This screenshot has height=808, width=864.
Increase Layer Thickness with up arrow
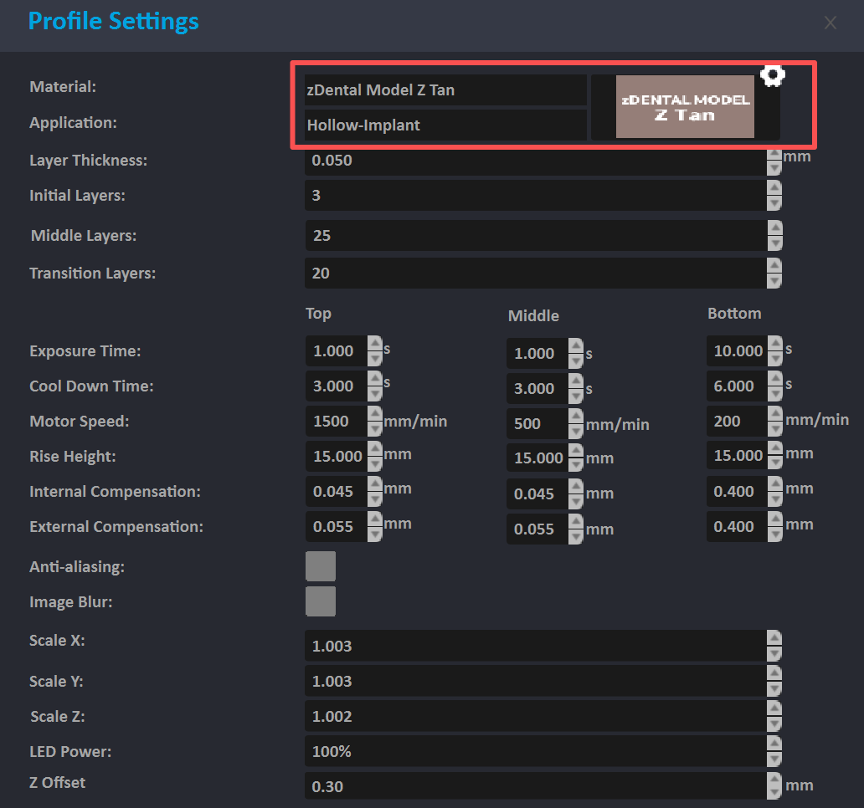[x=774, y=154]
